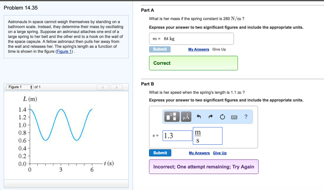This screenshot has height=190, width=324.
Task: Click the speed value field containing 1.3
Action: pyautogui.click(x=178, y=136)
